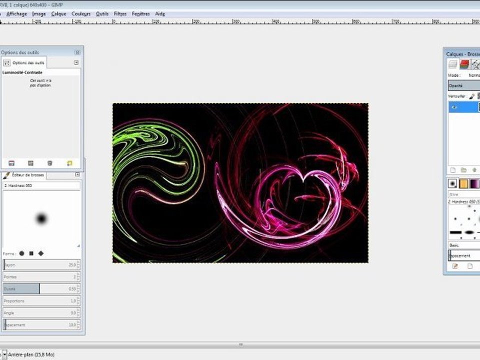This screenshot has width=480, height=360.
Task: Delete tool preset trash icon
Action: (50, 163)
